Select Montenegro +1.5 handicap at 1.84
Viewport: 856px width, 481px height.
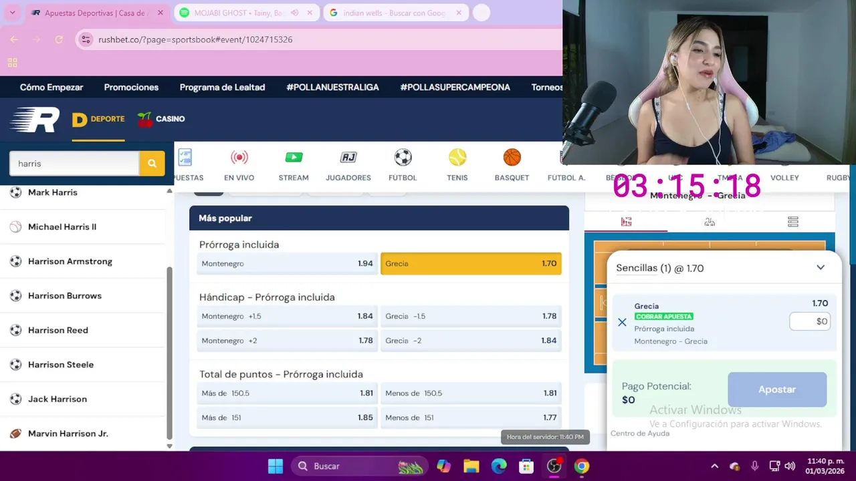[x=288, y=316]
